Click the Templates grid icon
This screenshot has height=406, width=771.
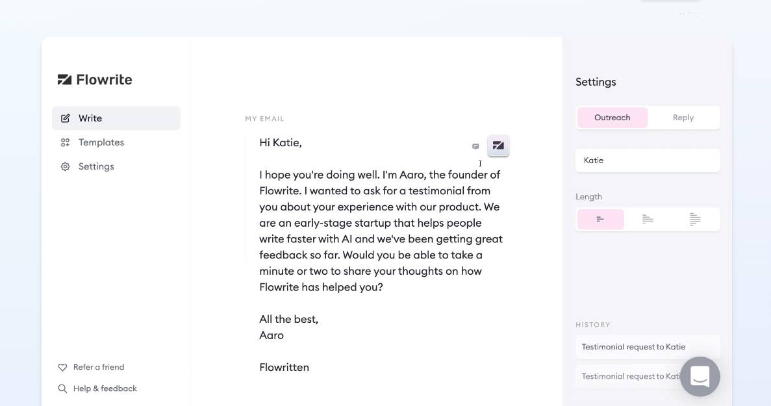(x=65, y=142)
